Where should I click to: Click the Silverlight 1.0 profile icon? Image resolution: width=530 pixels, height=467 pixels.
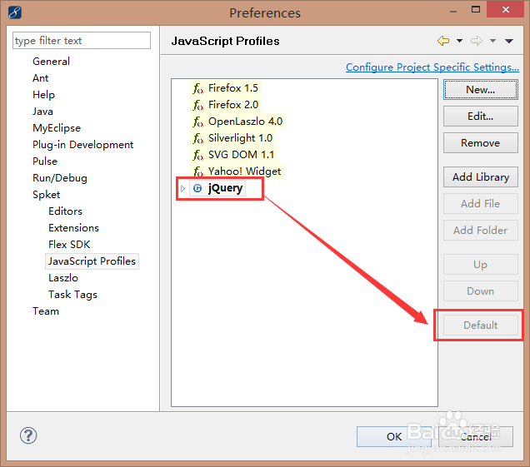coord(198,138)
